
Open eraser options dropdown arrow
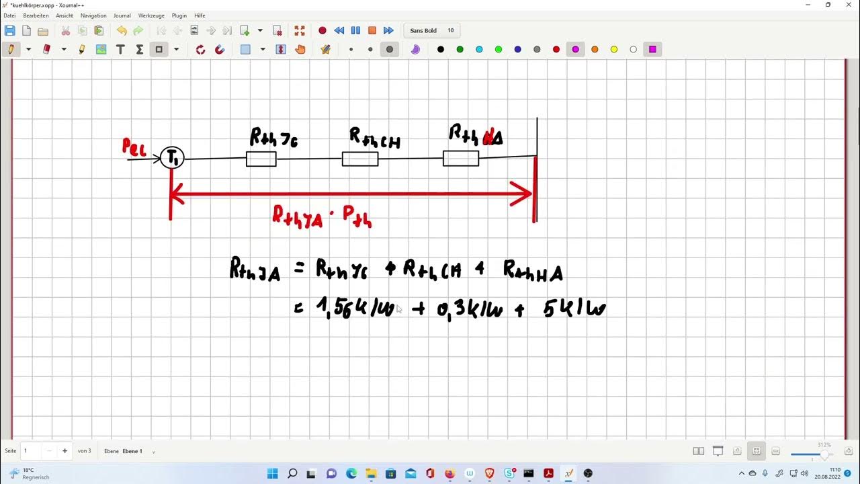click(64, 49)
